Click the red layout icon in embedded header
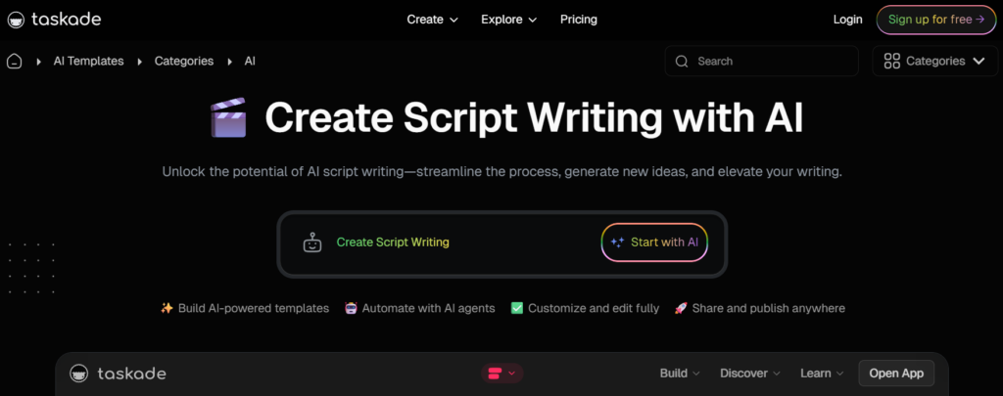Image resolution: width=1003 pixels, height=396 pixels. 495,374
